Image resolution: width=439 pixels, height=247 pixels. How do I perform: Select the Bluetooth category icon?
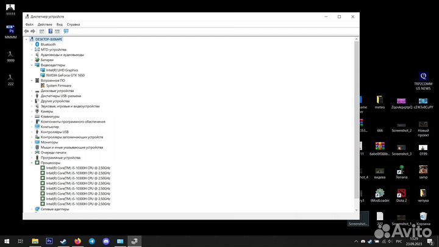[x=37, y=45]
